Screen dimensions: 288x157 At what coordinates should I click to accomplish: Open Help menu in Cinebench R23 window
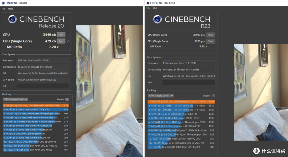point(155,8)
